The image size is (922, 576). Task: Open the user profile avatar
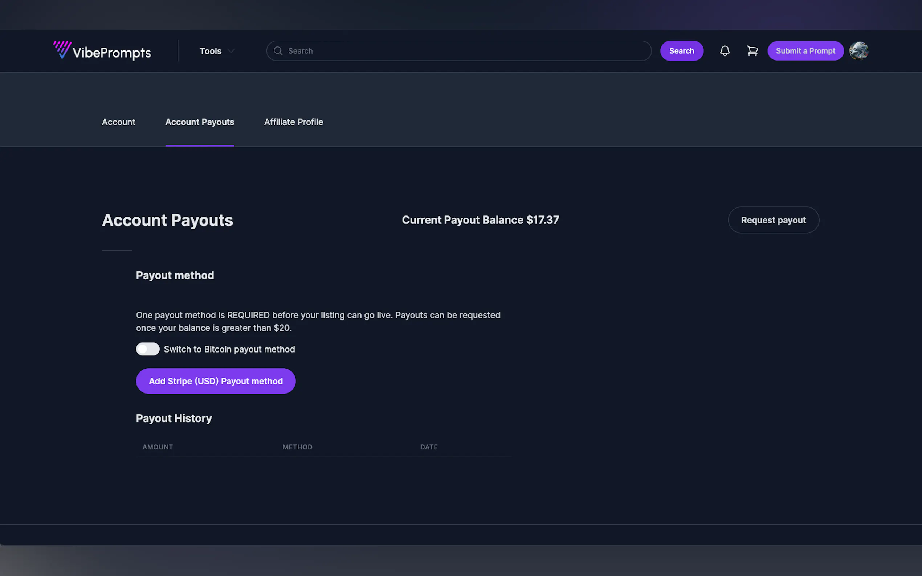point(858,51)
